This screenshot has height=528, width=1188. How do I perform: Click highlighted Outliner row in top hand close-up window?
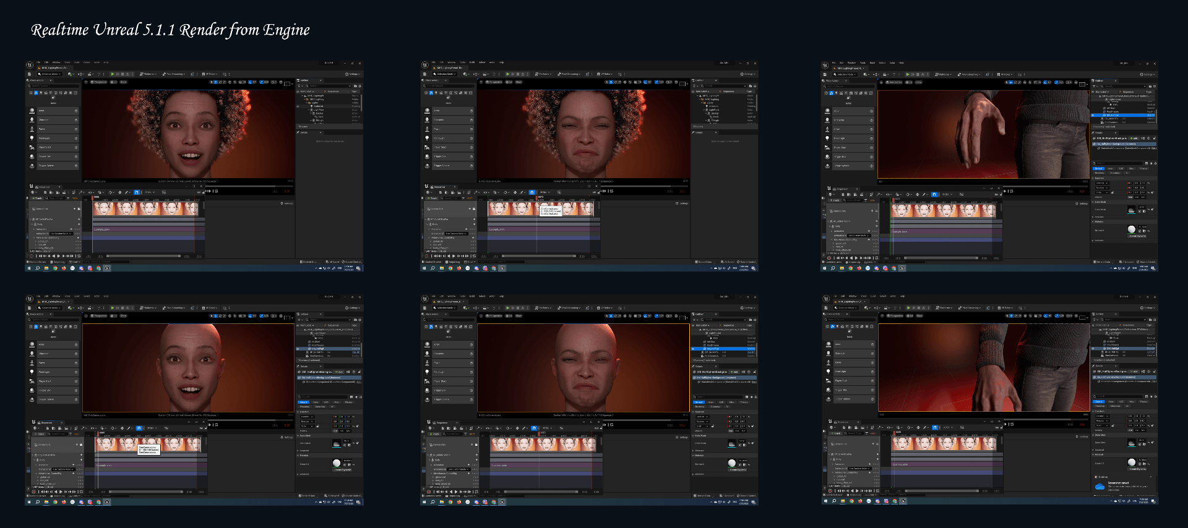[x=1123, y=115]
